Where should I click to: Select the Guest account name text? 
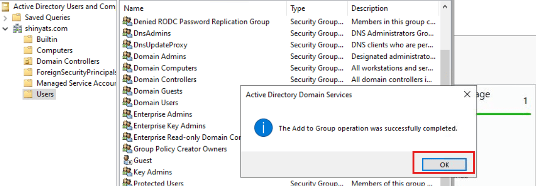pos(143,161)
